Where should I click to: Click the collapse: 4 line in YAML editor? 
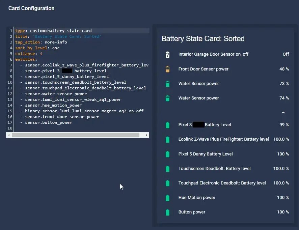pos(29,54)
